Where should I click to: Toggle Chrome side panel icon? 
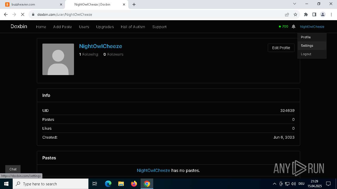click(314, 14)
